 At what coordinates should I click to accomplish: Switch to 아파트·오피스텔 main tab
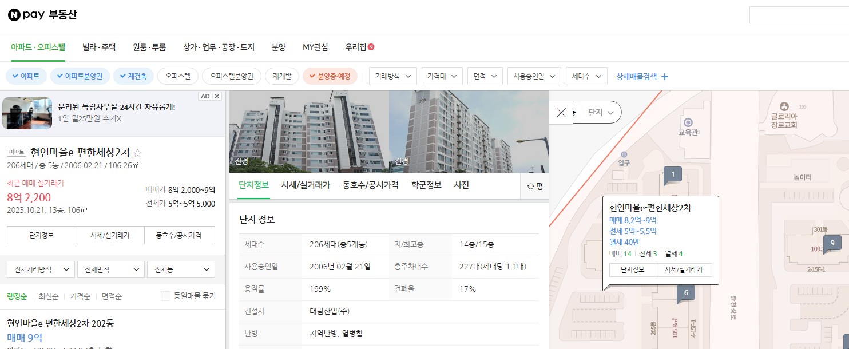[x=38, y=47]
